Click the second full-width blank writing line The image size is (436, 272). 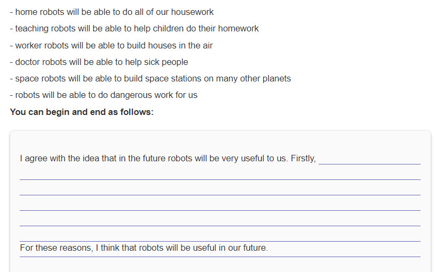(220, 190)
